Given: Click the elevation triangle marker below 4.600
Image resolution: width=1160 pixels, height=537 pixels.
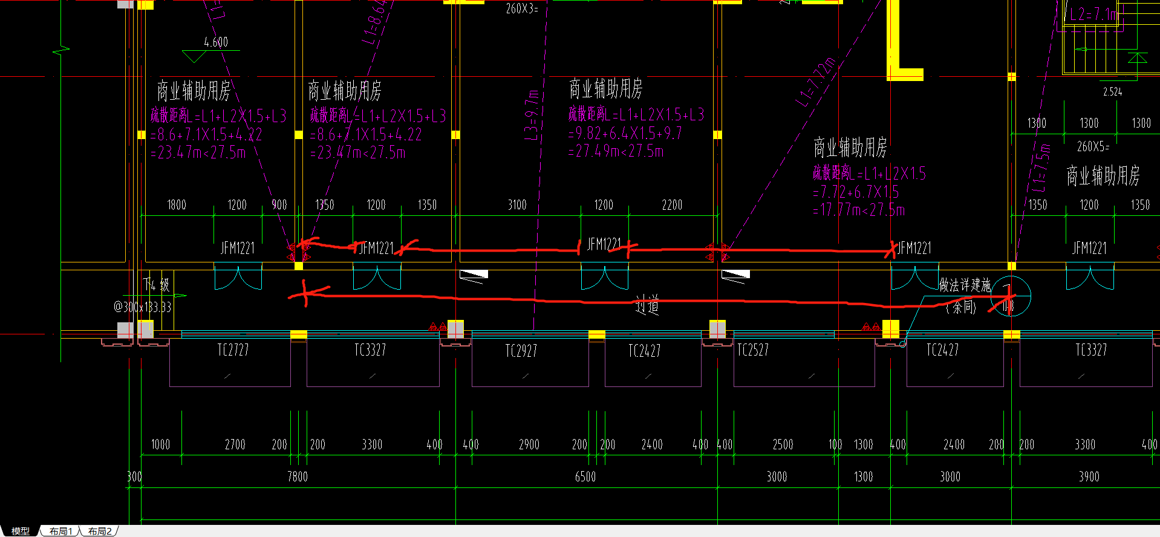Looking at the screenshot, I should pyautogui.click(x=195, y=57).
